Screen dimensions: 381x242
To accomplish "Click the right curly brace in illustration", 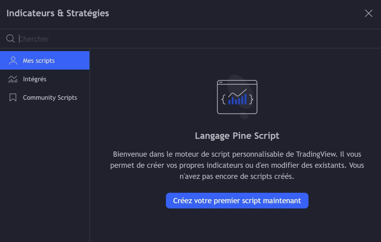I will point(251,99).
